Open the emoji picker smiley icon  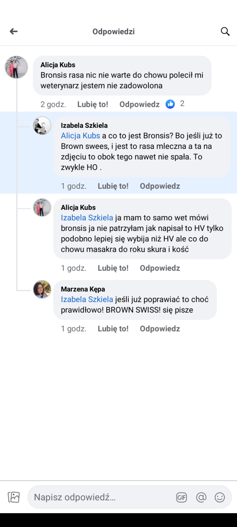pyautogui.click(x=220, y=497)
